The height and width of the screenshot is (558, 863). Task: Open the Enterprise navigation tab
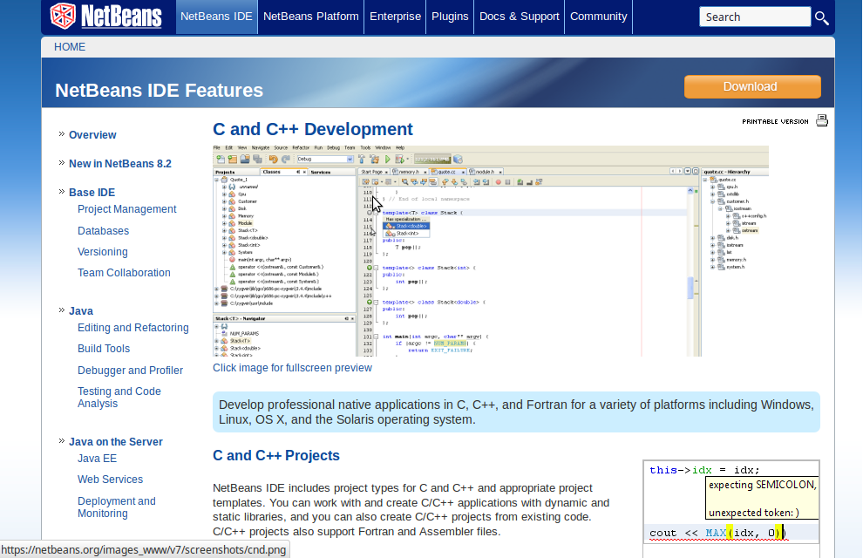coord(395,17)
